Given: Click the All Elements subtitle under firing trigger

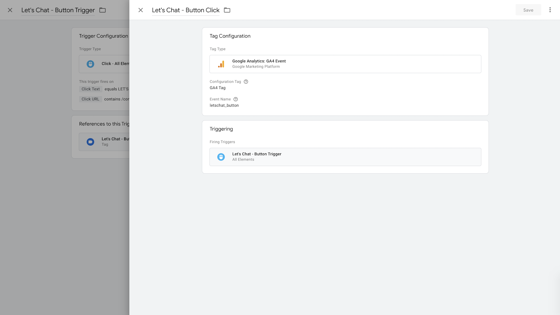Looking at the screenshot, I should (x=243, y=160).
